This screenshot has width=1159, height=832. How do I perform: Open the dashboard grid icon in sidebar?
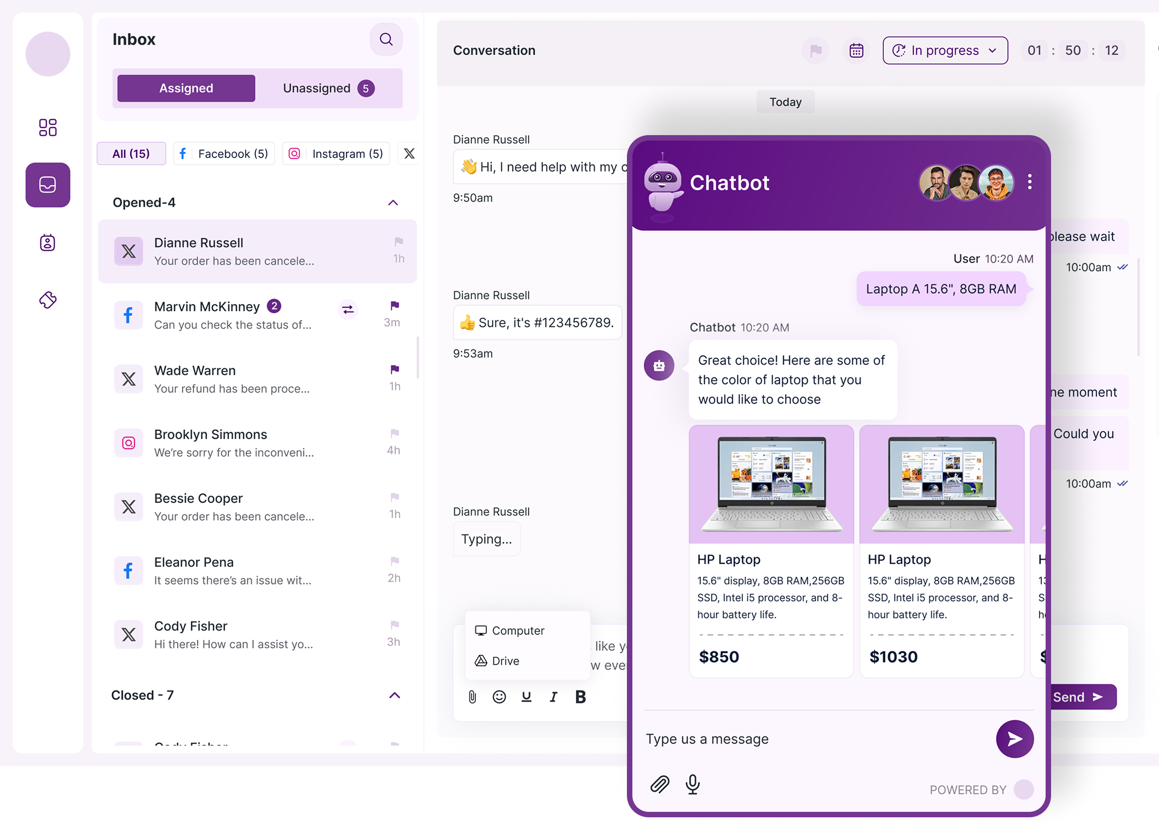coord(48,127)
